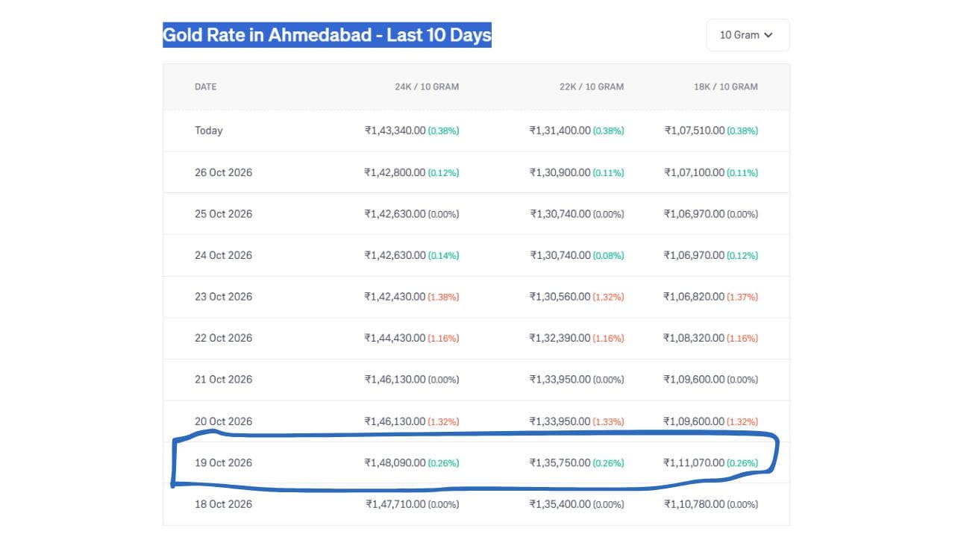Viewport: 955px width, 537px height.
Task: Click the 22K price ₹1,32,390.00 for 22 Oct
Action: coord(560,338)
